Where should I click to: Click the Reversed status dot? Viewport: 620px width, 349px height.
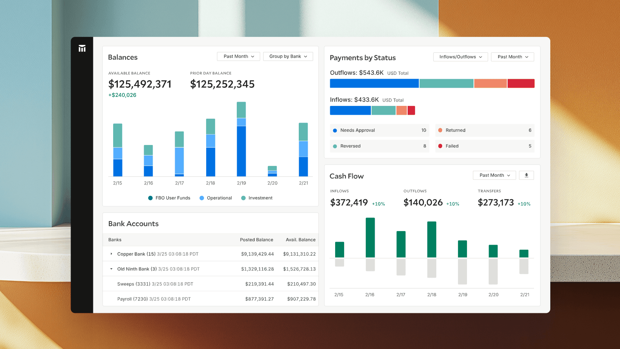(x=336, y=146)
